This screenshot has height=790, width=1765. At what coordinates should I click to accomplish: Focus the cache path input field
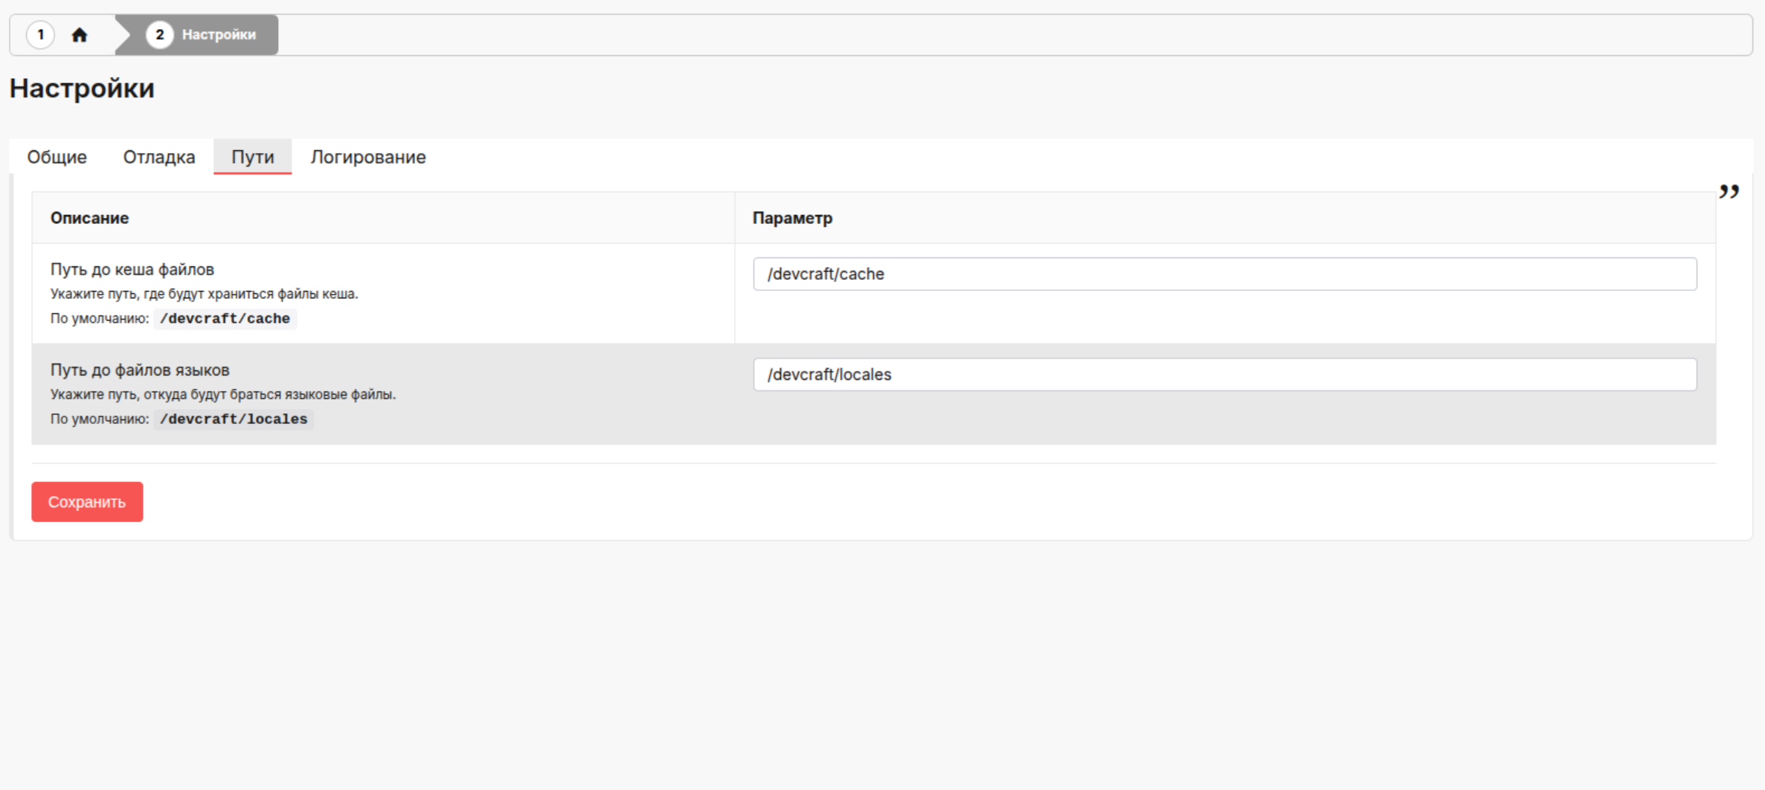point(1225,274)
